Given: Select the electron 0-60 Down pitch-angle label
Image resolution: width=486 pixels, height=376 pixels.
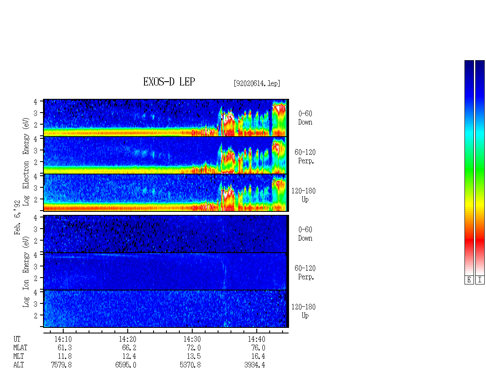Looking at the screenshot, I should click(x=305, y=118).
